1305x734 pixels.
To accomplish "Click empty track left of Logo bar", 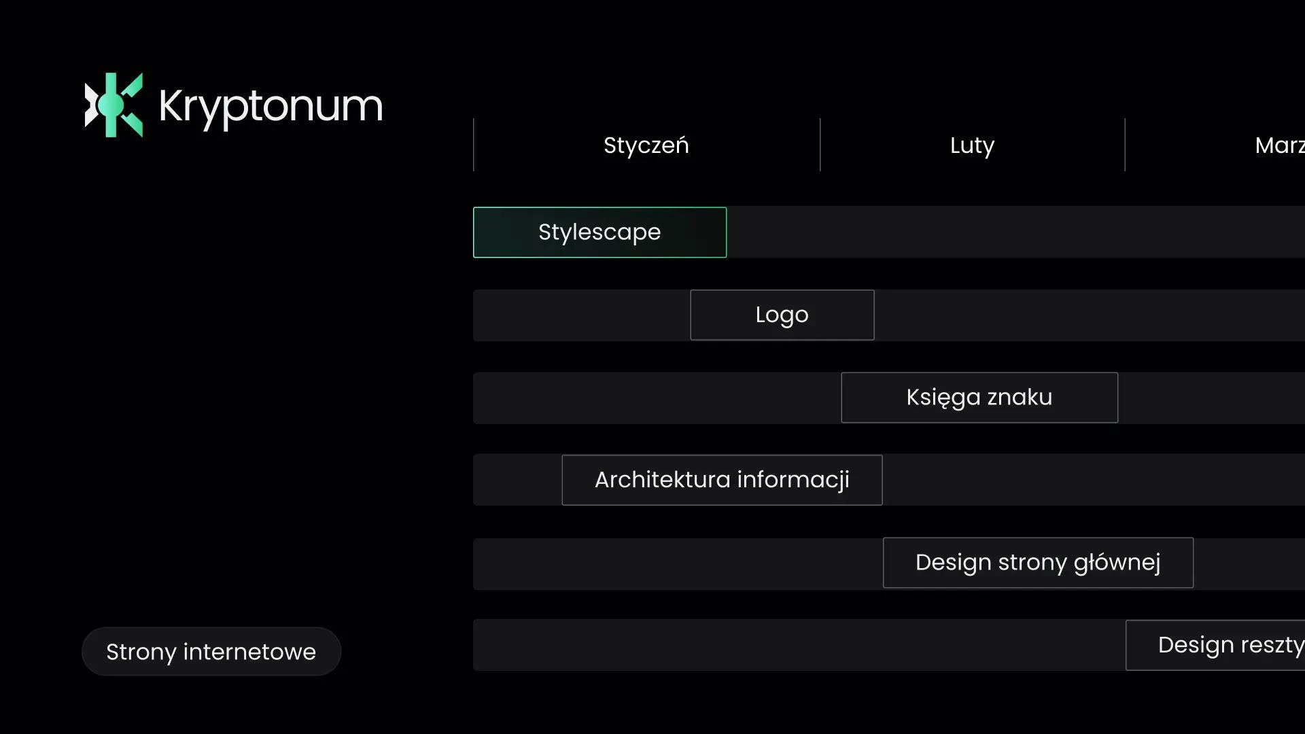I will click(581, 315).
